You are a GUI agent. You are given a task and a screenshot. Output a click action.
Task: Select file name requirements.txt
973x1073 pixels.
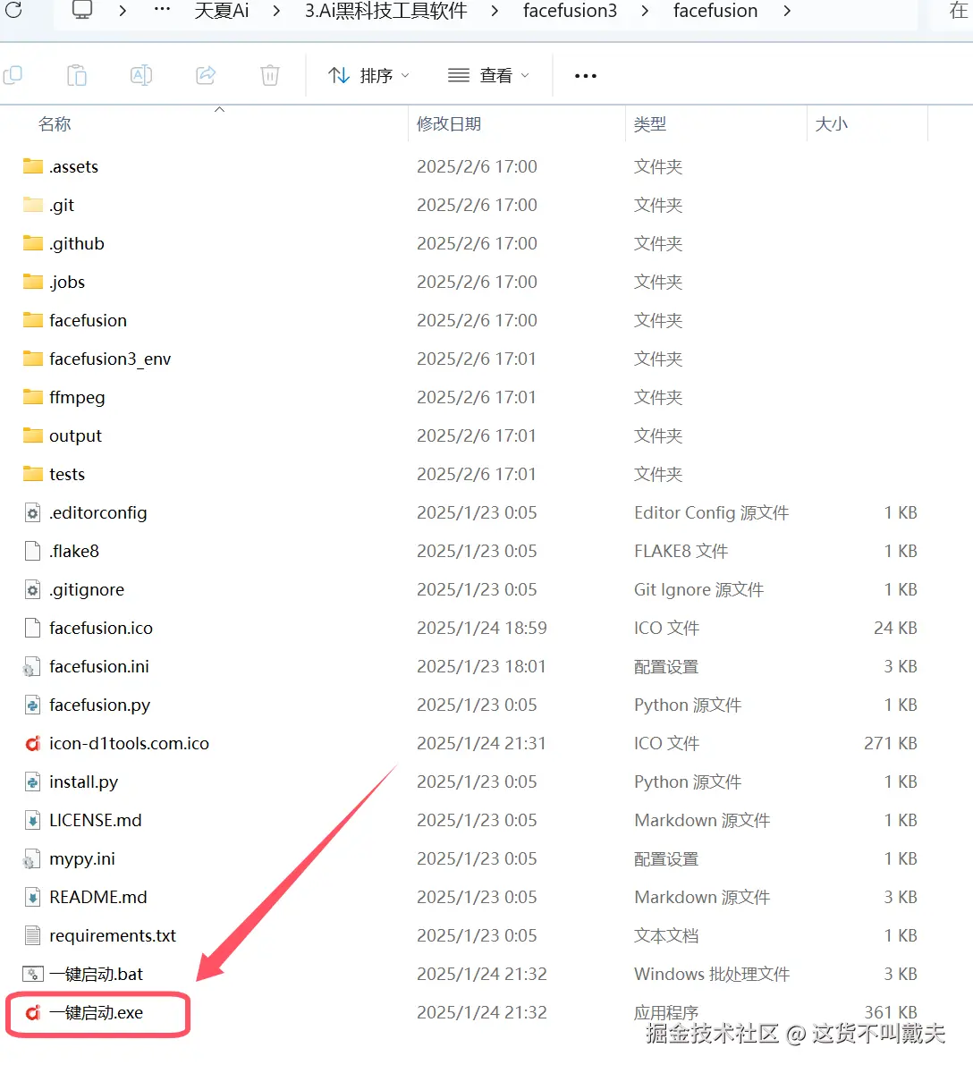[x=113, y=935]
